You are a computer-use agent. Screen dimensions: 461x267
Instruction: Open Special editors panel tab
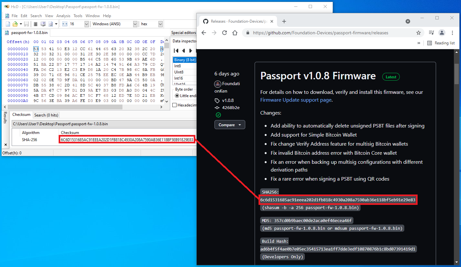[x=183, y=33]
